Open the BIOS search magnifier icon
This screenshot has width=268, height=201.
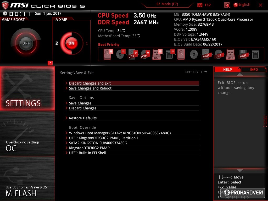coord(227,5)
